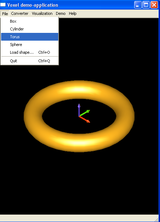Open the Help menu
This screenshot has width=160, height=222.
click(73, 13)
